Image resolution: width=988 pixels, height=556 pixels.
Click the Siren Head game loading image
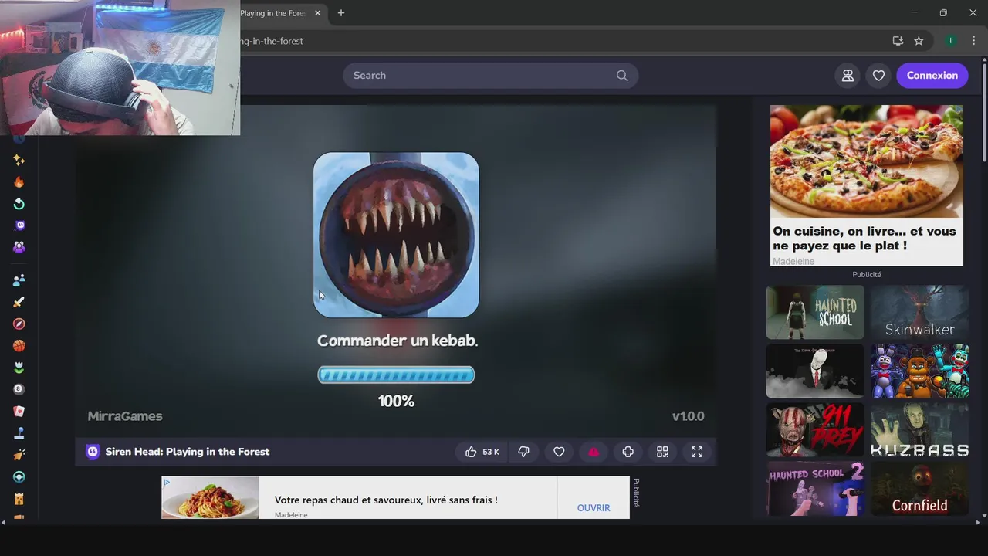tap(396, 235)
